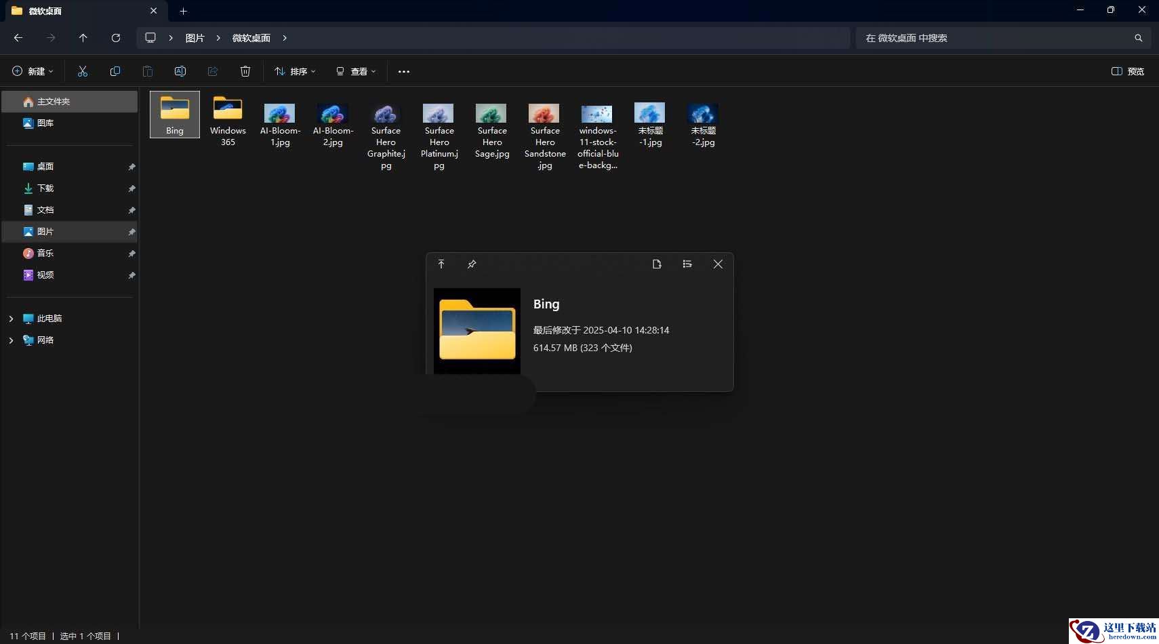Click the document icon in the preview popup
Screen dimensions: 1159x644
coord(657,264)
